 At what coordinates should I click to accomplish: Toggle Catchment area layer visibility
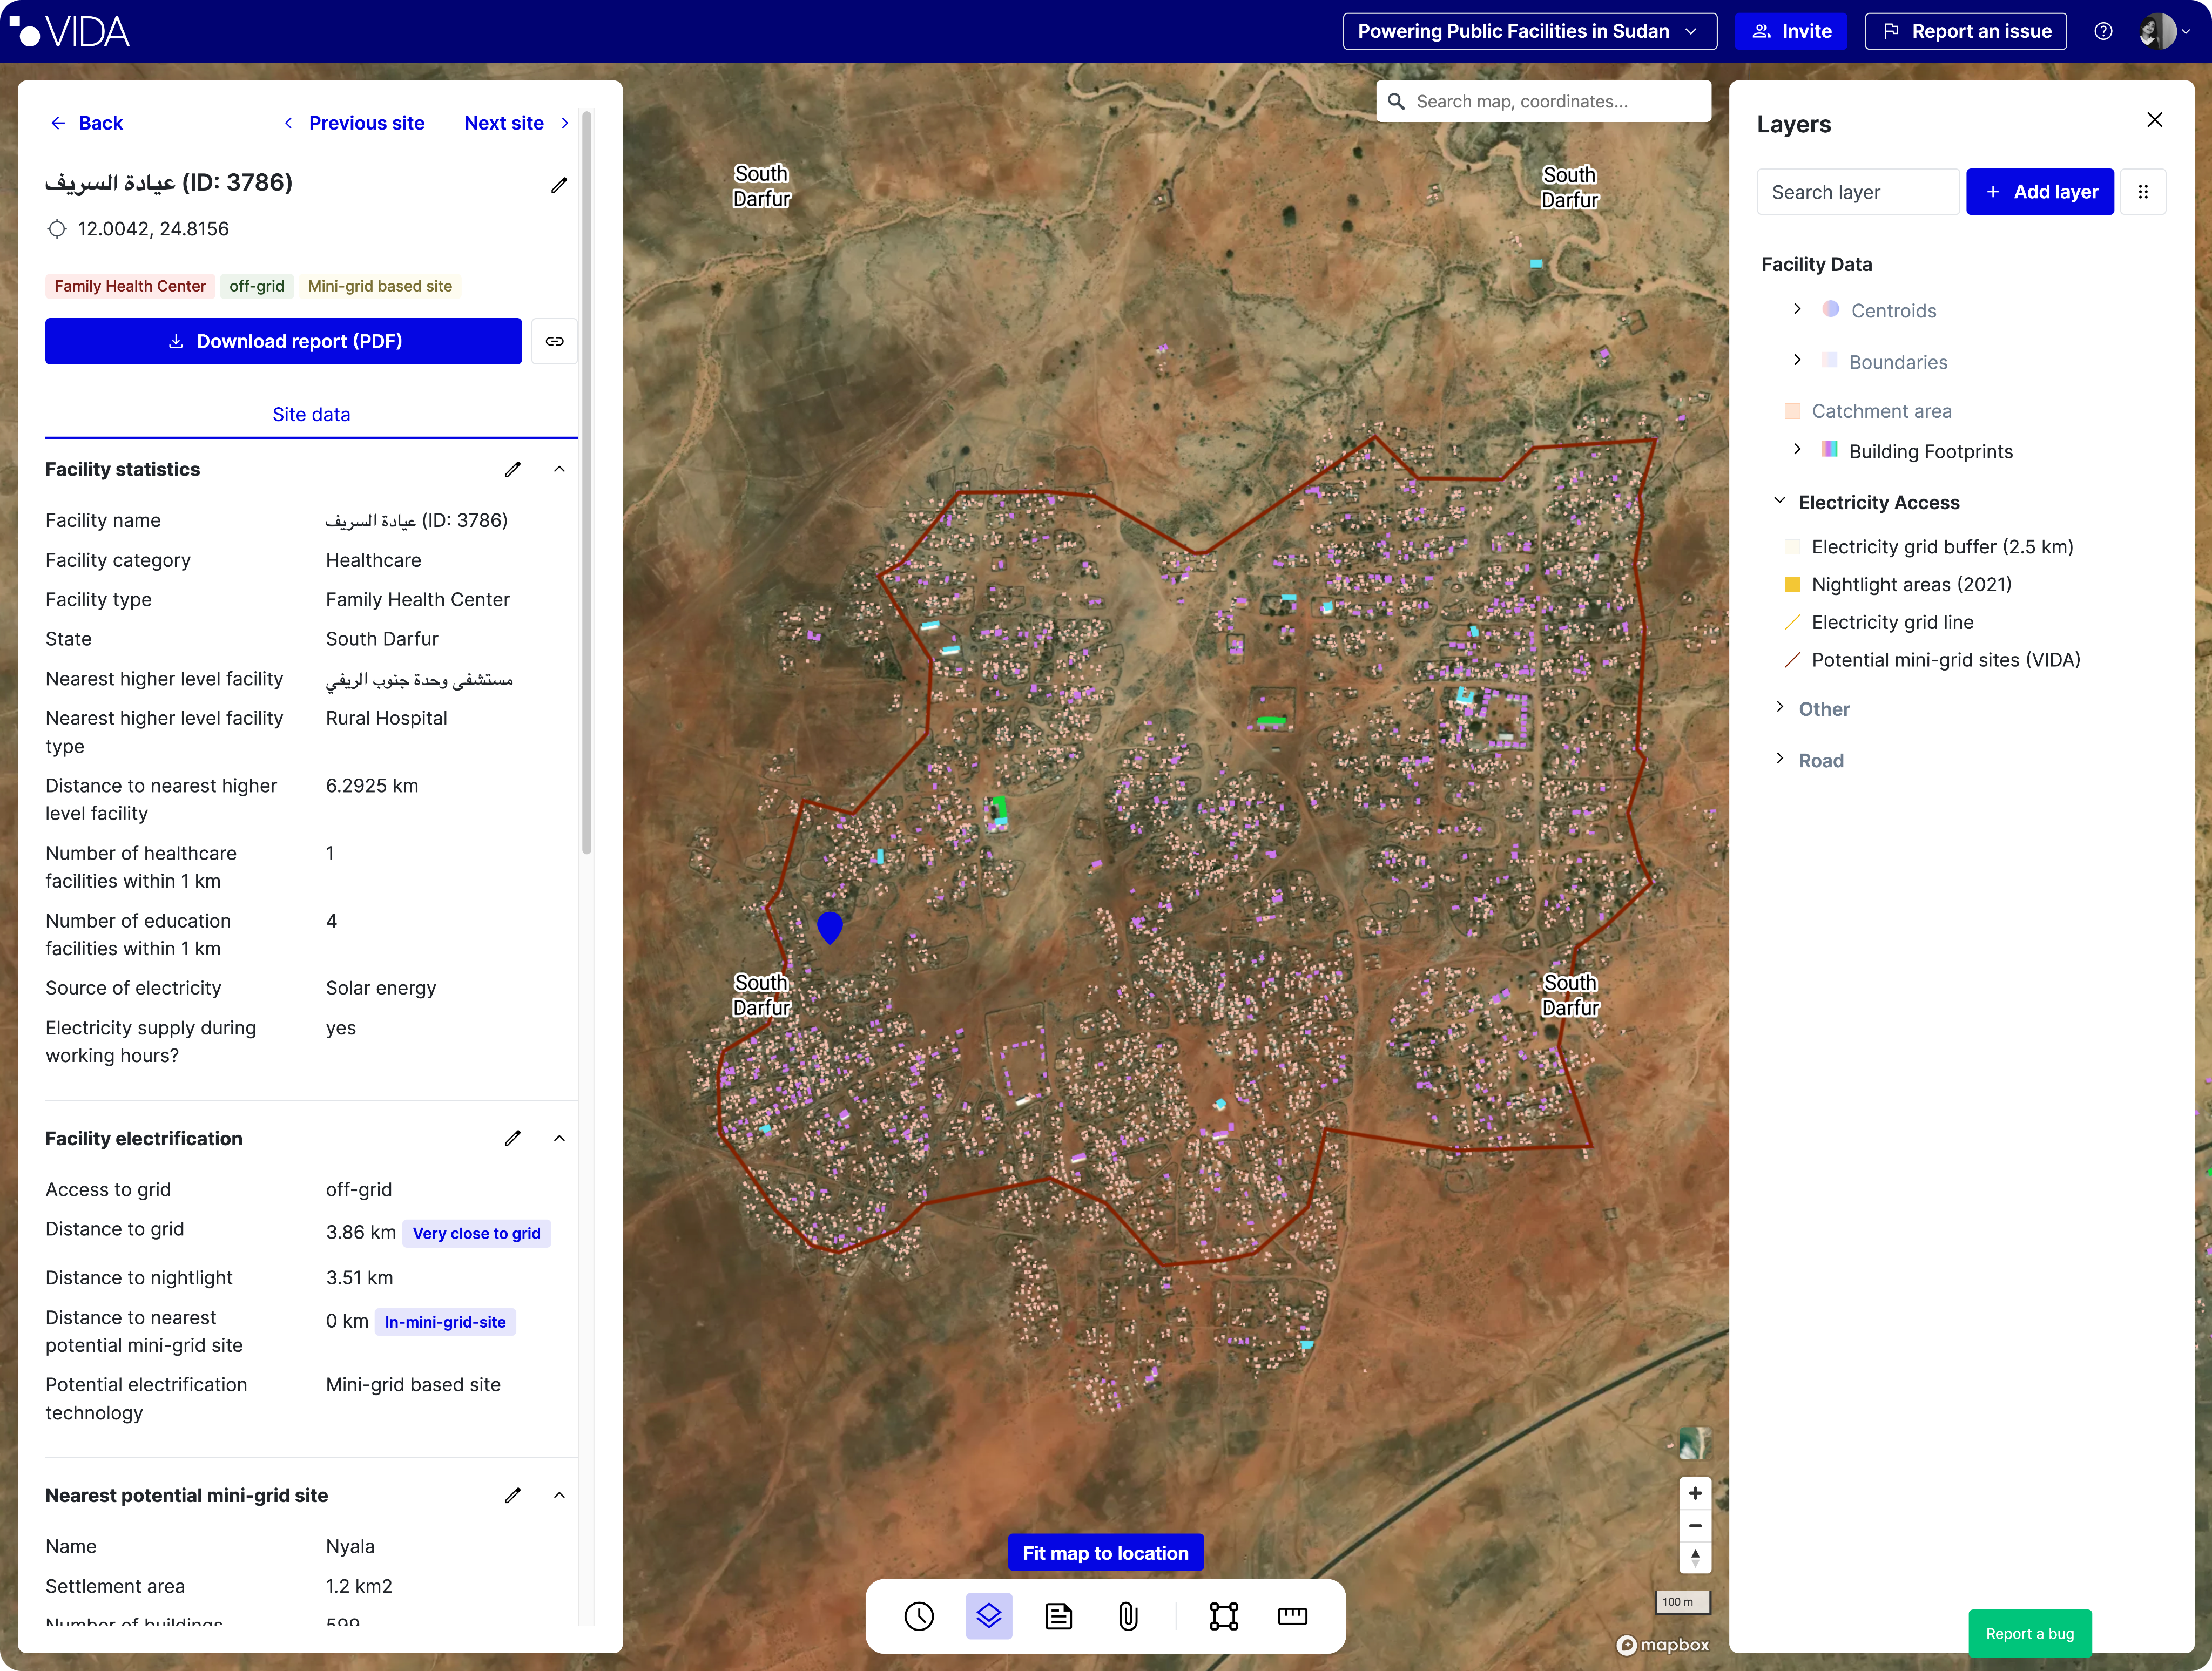(x=1881, y=411)
